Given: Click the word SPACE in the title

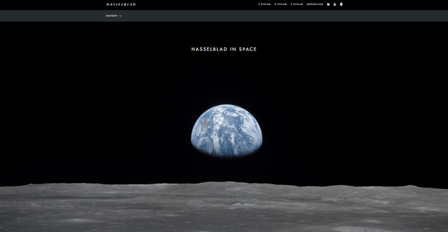Looking at the screenshot, I should click(x=248, y=49).
